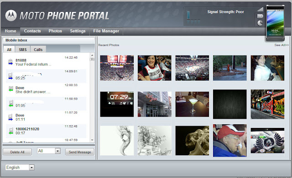Viewport: 292px width, 178px height.
Task: Click the signal strength bars icon
Action: point(260,9)
